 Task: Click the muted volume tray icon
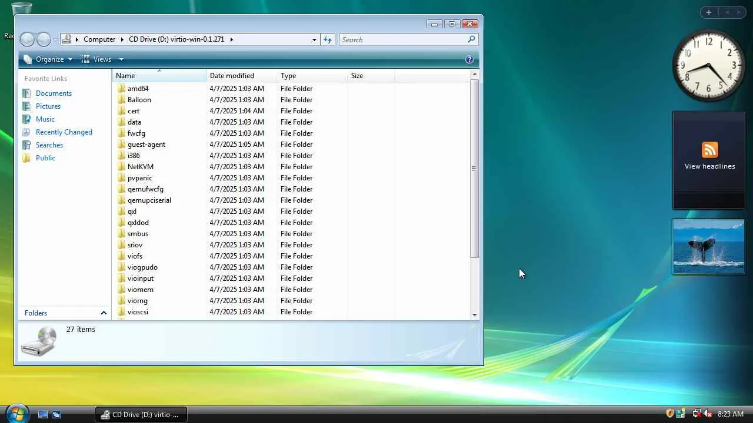pos(708,414)
